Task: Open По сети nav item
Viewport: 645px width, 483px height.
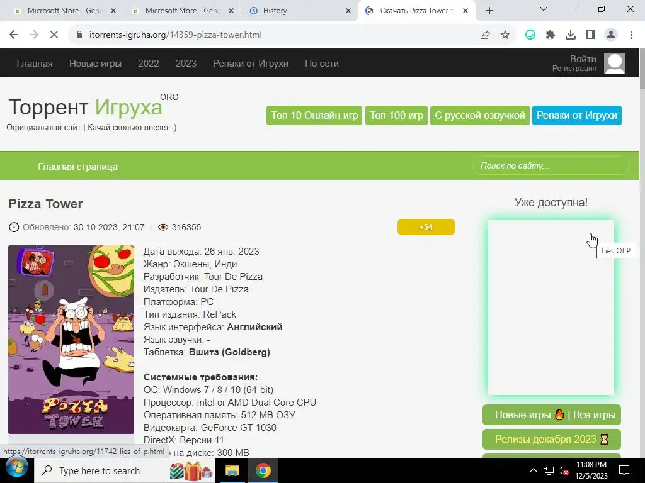Action: 322,64
